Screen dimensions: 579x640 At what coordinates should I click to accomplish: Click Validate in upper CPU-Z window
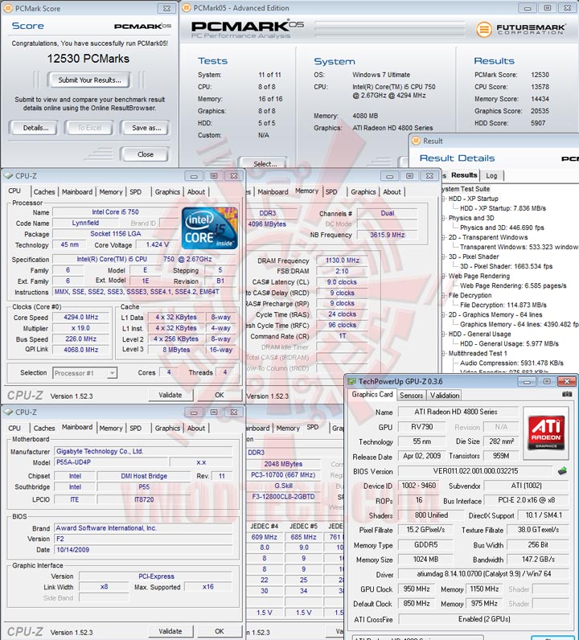tap(170, 395)
